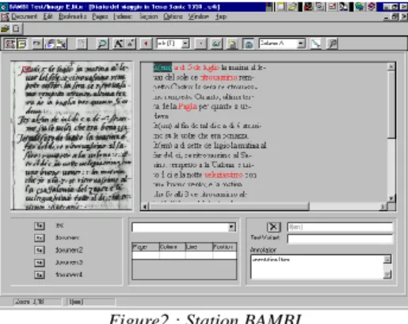Click the globe icon in title bar shortcut strip
408x324 pixels.
coord(360,6)
